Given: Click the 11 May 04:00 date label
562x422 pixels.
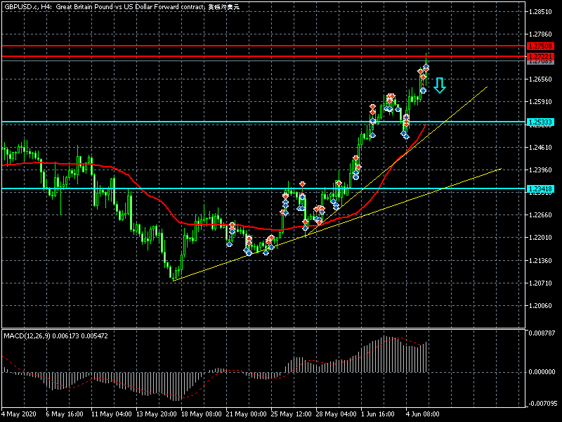Looking at the screenshot, I should click(x=112, y=414).
